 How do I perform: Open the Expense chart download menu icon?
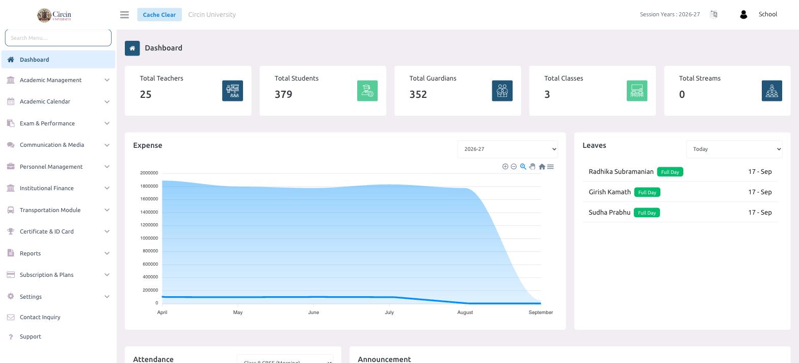click(x=550, y=167)
